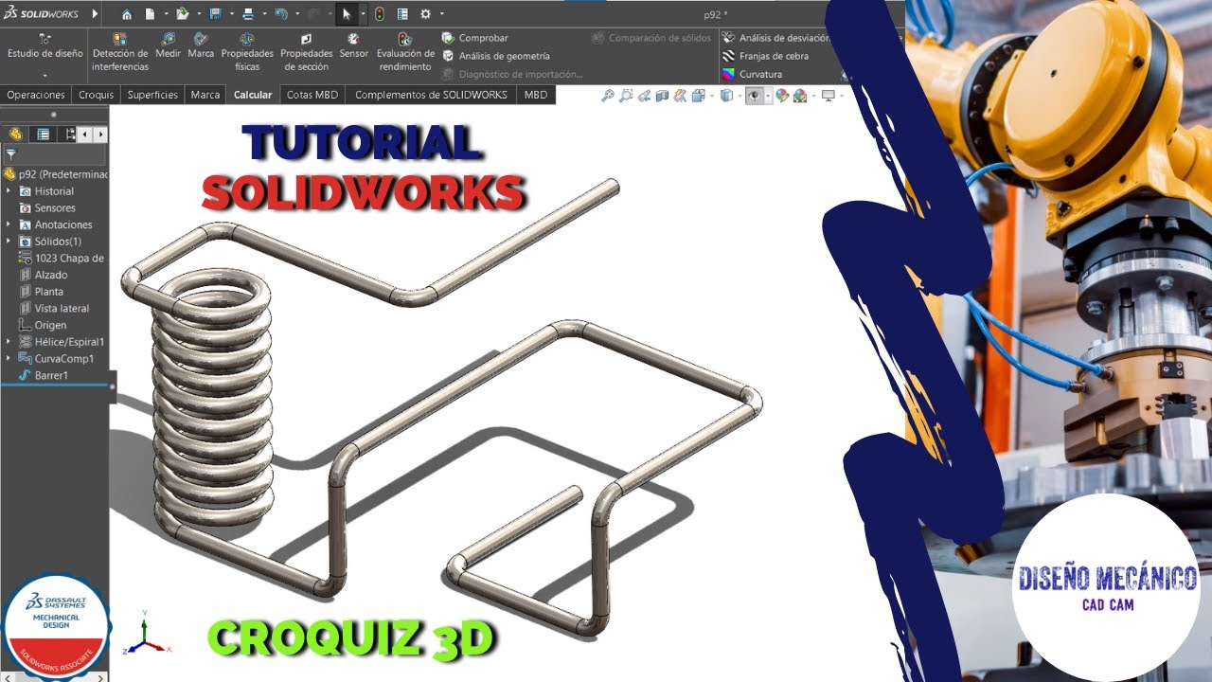
Task: Click the Home icon in top toolbar
Action: point(127,14)
